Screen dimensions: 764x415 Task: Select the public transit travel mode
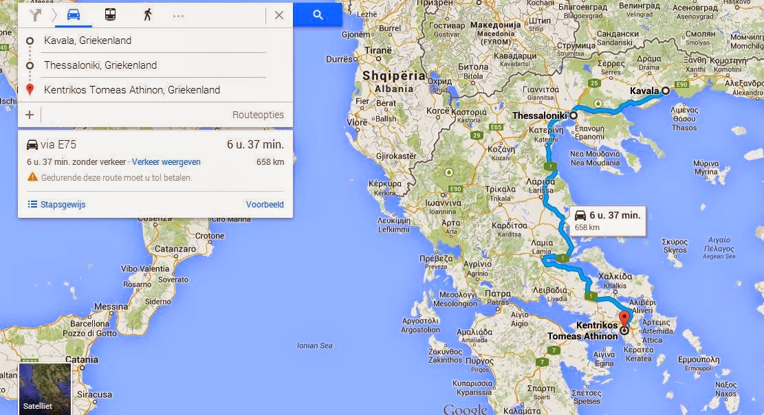pos(110,14)
